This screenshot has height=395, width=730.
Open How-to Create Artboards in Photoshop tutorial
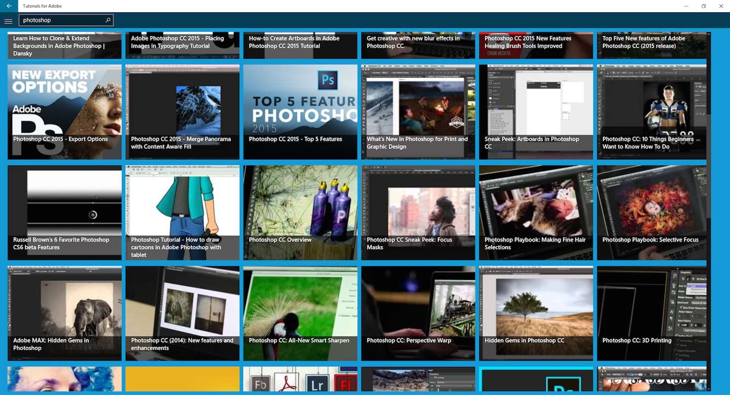click(x=300, y=46)
